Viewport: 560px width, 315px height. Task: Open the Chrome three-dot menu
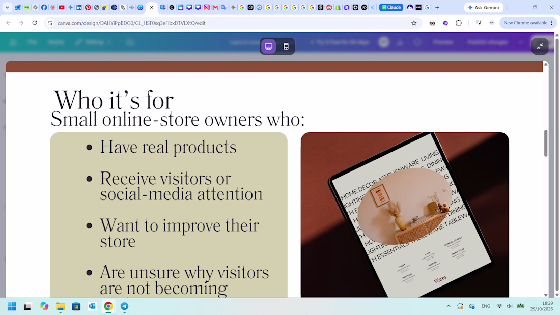click(x=552, y=23)
